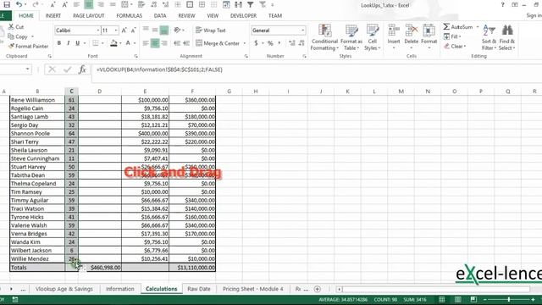This screenshot has height=305, width=542.
Task: Toggle Italic formatting
Action: (68, 43)
